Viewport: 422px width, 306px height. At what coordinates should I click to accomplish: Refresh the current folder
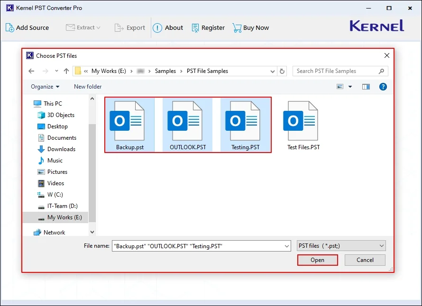282,71
